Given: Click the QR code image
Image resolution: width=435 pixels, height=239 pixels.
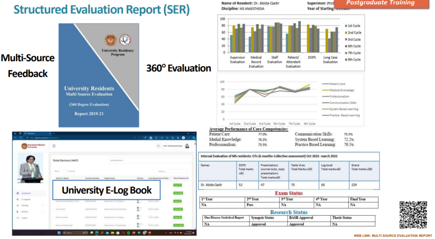Looking at the screenshot, I should pos(413,215).
